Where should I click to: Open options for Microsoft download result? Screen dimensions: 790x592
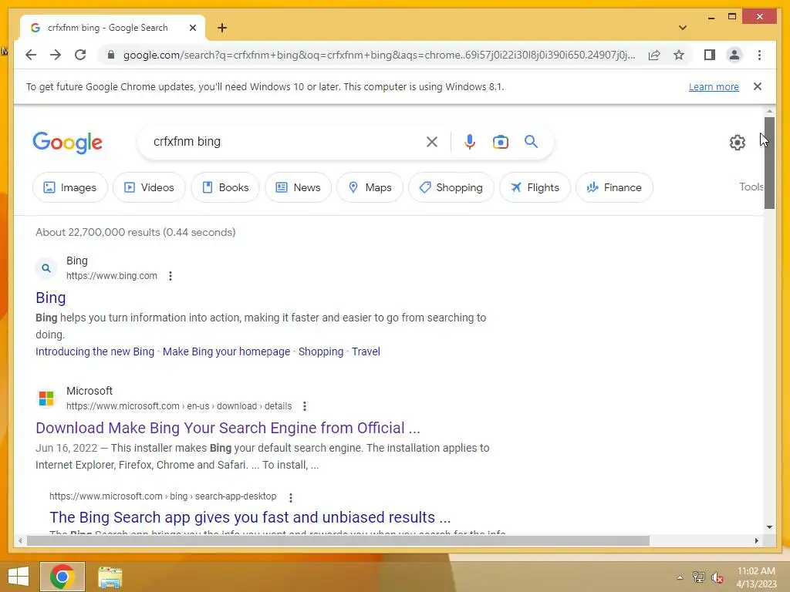click(x=304, y=406)
